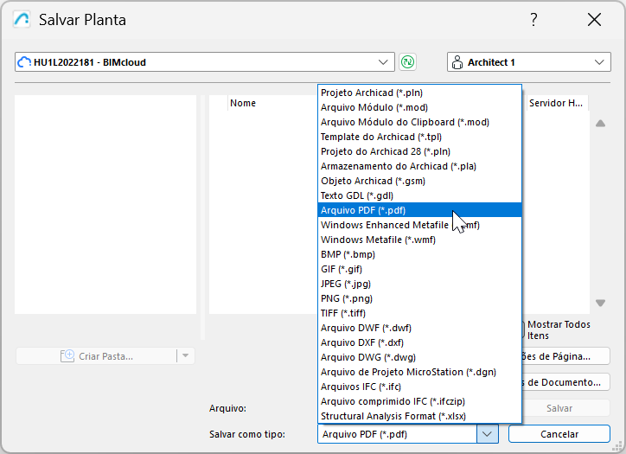Select Arquivos IFC (*.ifc) option
This screenshot has height=454, width=626.
click(x=419, y=387)
